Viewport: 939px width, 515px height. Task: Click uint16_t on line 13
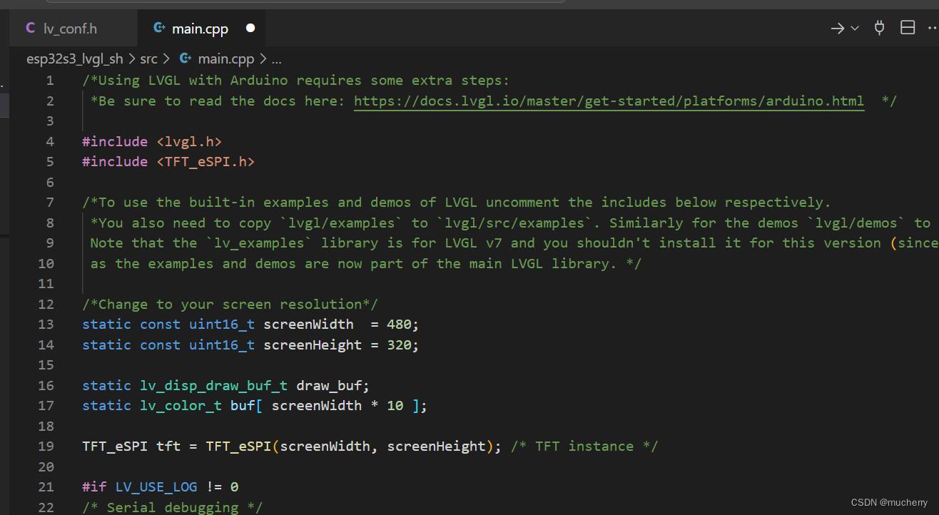point(222,325)
